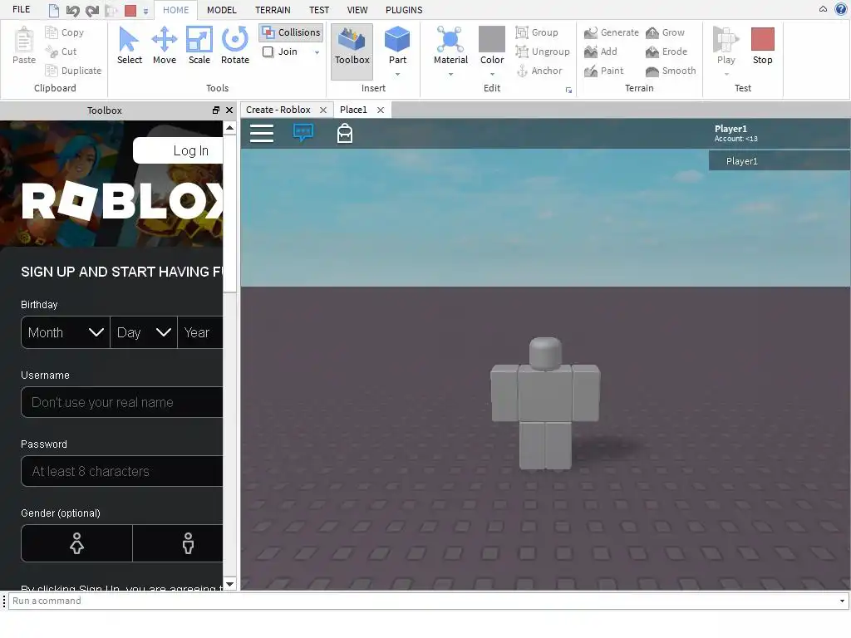The height and width of the screenshot is (638, 851).
Task: Close the Place1 tab
Action: click(381, 110)
